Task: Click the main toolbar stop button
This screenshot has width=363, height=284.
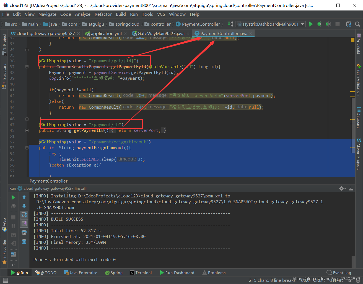Action: [338, 24]
